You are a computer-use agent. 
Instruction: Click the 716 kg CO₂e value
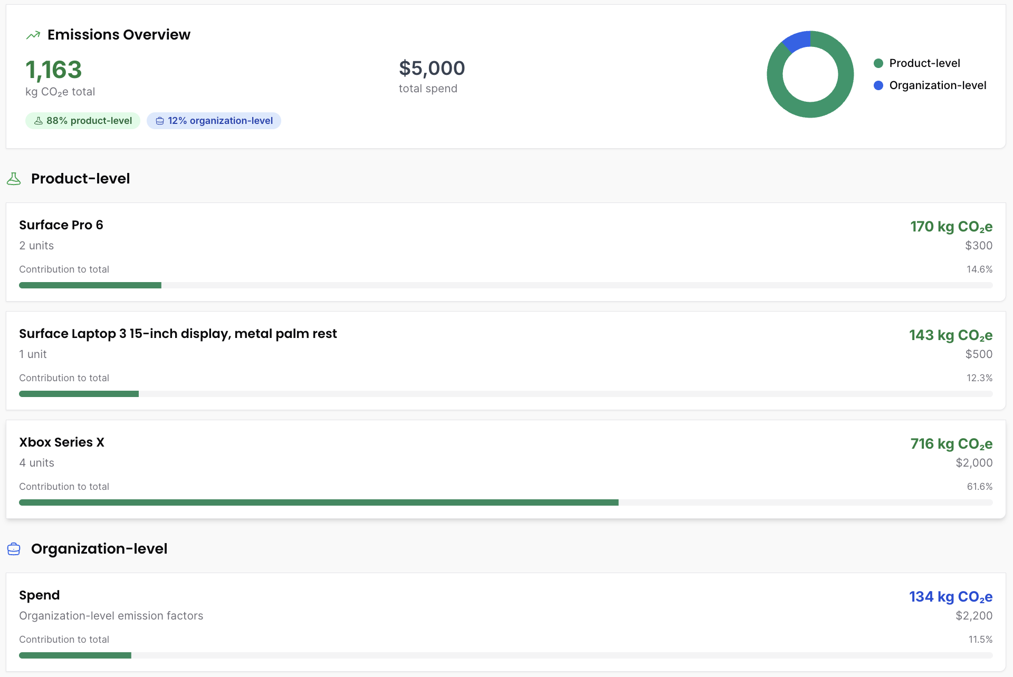pos(951,444)
